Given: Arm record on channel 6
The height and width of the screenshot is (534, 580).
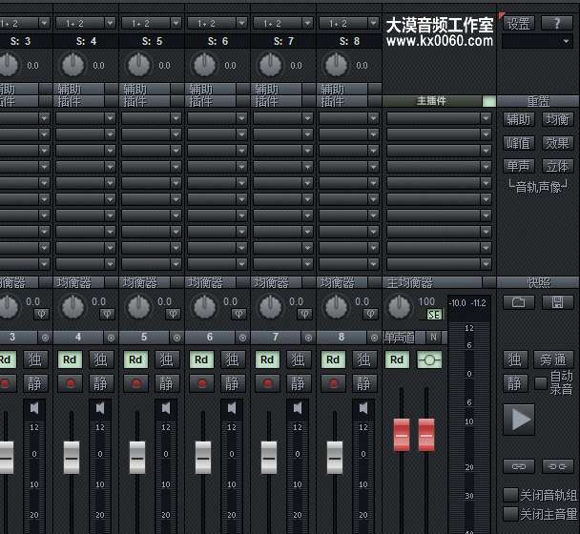Looking at the screenshot, I should click(202, 383).
